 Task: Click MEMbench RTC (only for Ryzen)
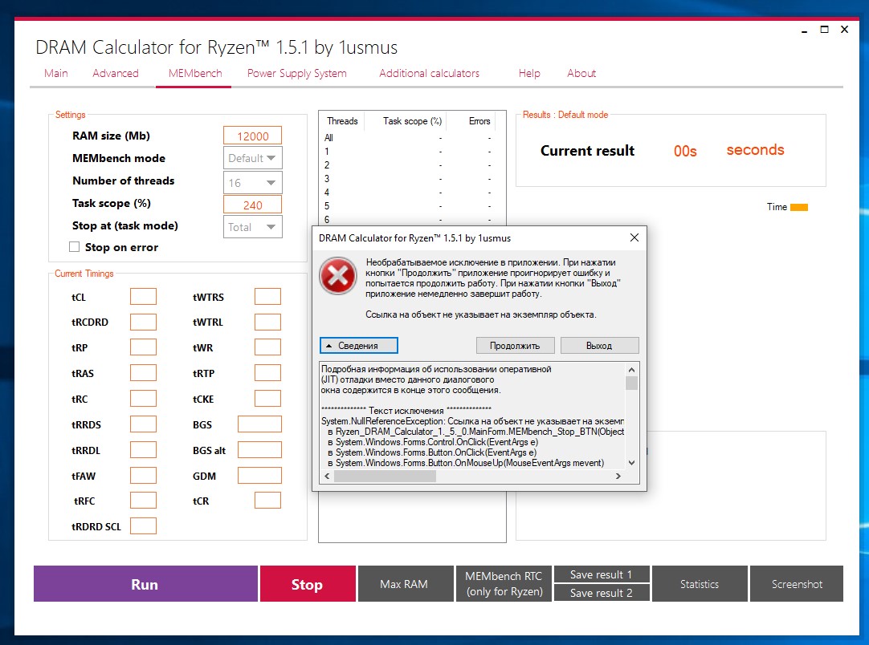504,583
